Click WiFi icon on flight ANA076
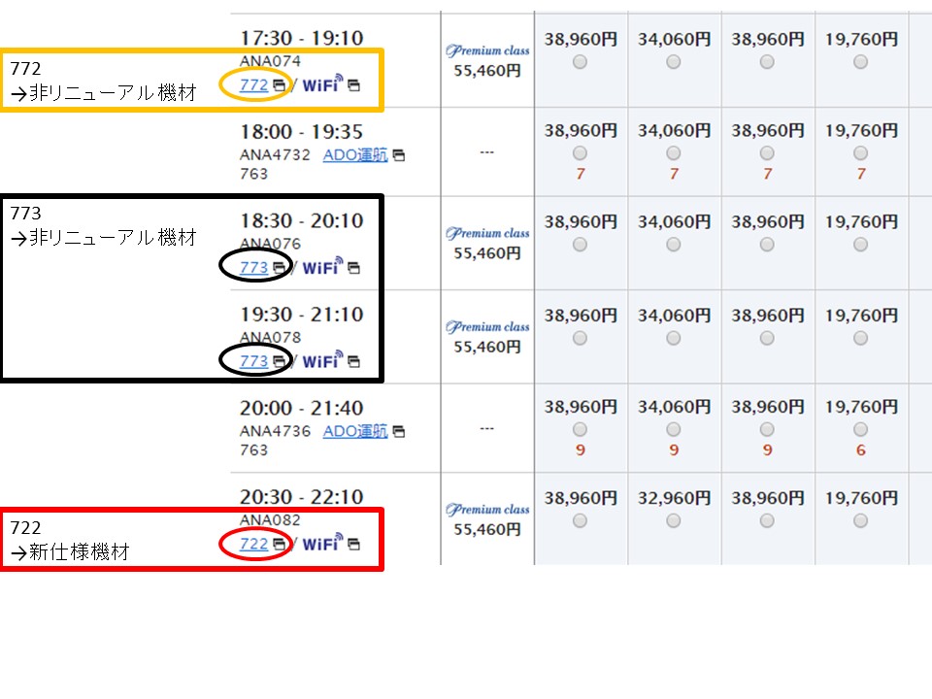The height and width of the screenshot is (699, 932). point(322,266)
